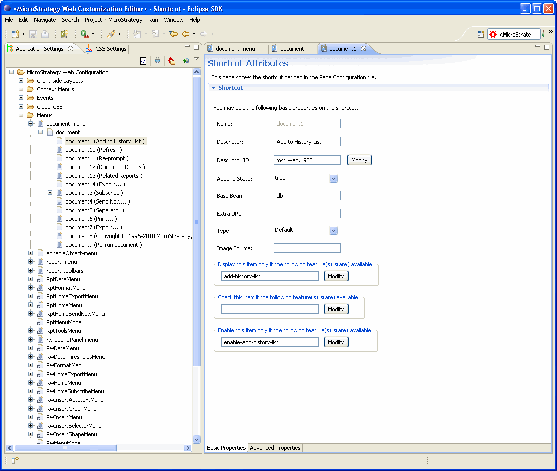The height and width of the screenshot is (471, 557).
Task: Click the search flashlight toolbar icon
Action: pyautogui.click(x=111, y=34)
